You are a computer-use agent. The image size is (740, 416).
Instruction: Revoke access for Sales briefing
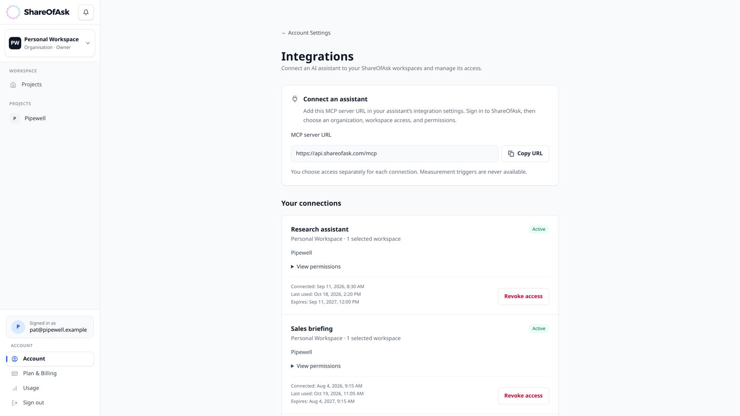[524, 396]
